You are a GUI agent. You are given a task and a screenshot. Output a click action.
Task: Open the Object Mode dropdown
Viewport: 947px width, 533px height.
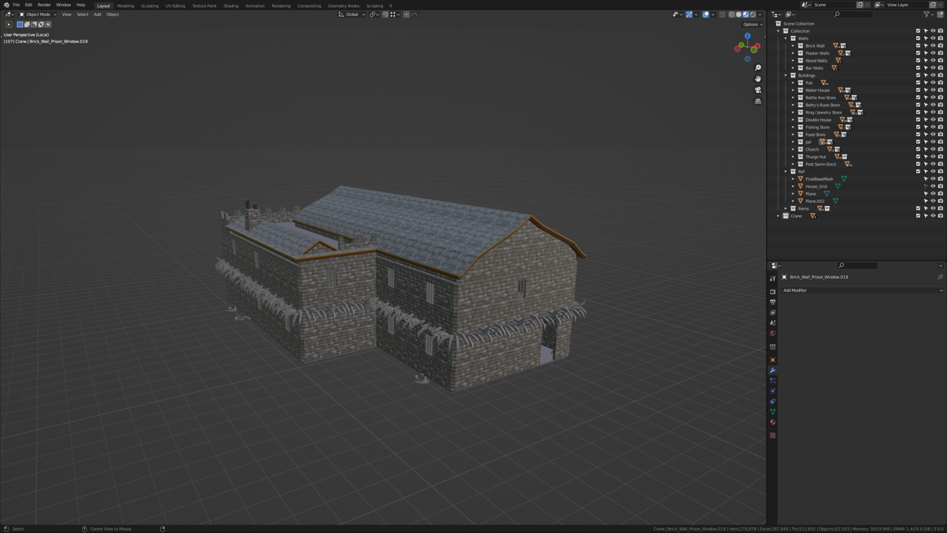click(38, 15)
